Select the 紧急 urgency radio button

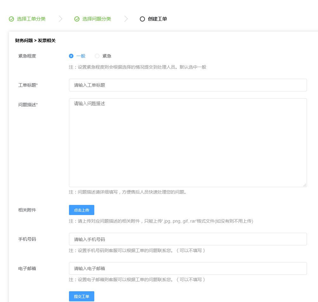(x=97, y=56)
